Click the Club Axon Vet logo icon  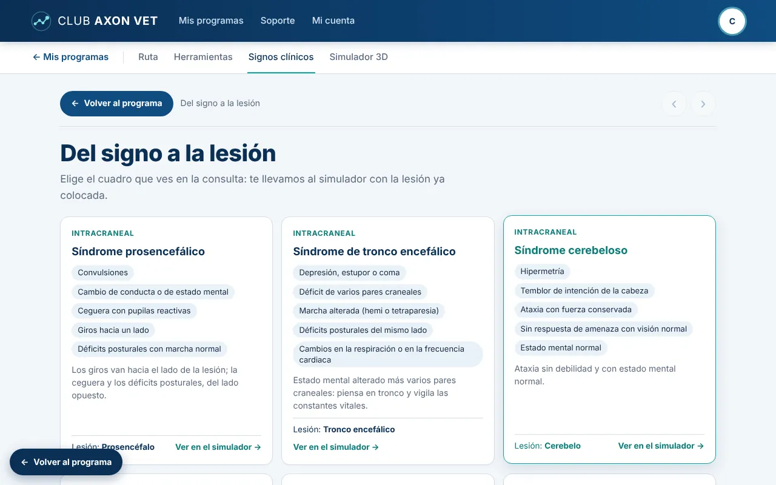point(41,21)
